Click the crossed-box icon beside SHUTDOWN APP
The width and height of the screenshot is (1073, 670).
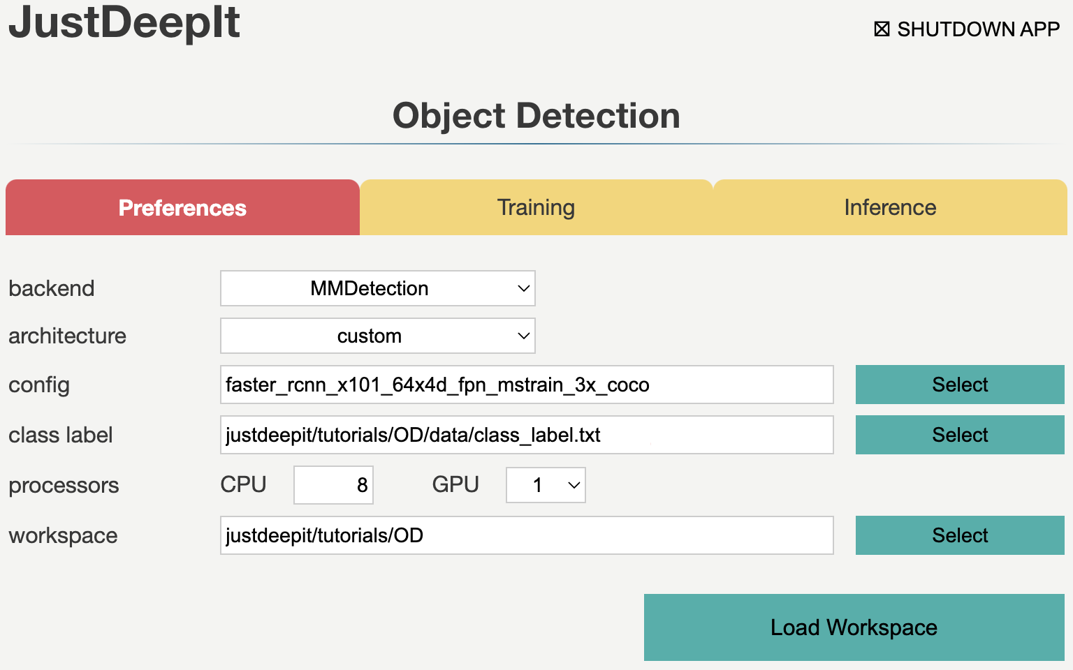pos(882,29)
